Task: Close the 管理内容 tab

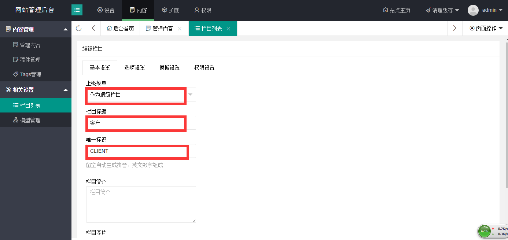Action: tap(180, 29)
